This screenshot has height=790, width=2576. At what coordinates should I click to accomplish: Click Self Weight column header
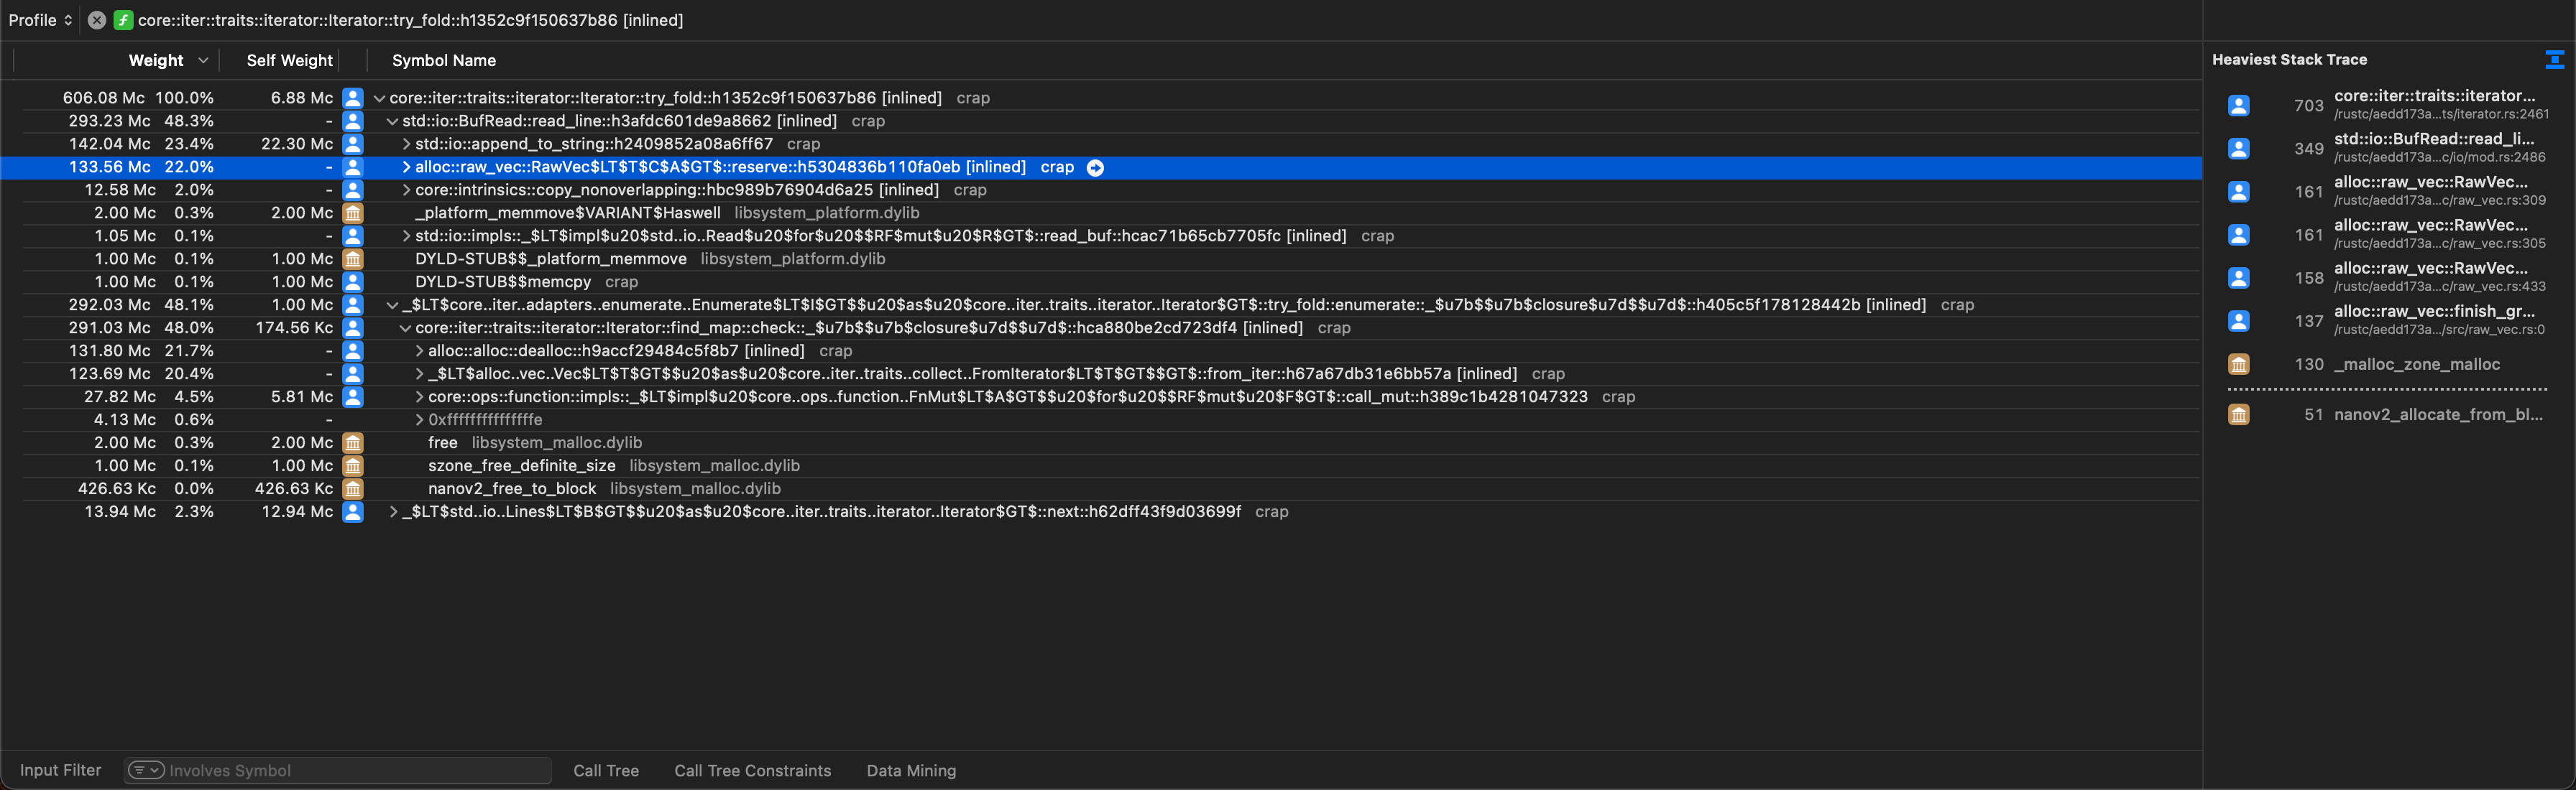tap(287, 61)
